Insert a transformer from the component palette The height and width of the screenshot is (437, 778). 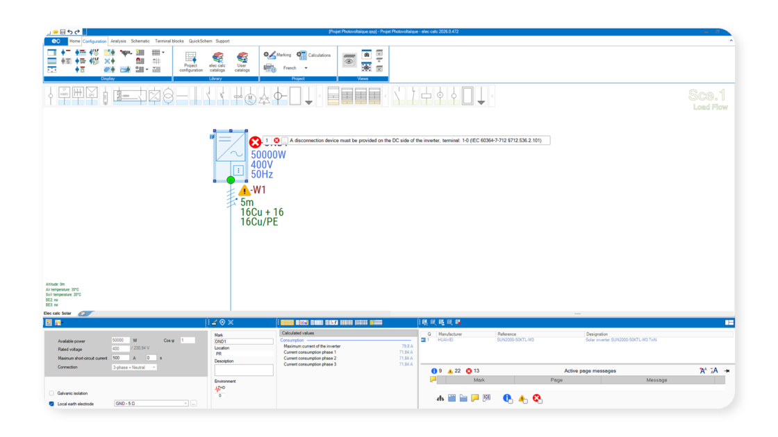click(168, 96)
